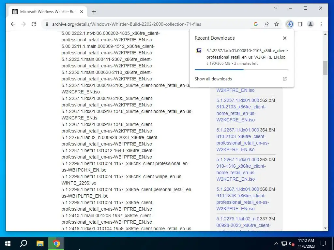
Task: Share this page using the share icon
Action: tap(266, 24)
